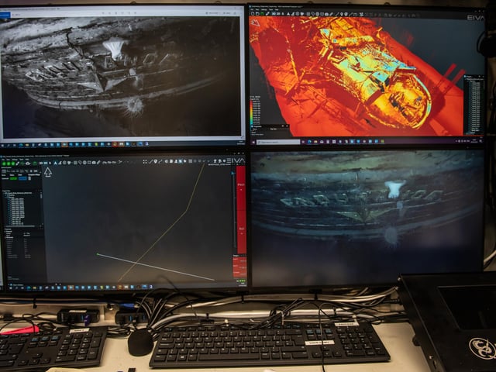Screen dimensions: 496x372
Task: Open Edge browser from bottom-left monitor taskbar
Action: pyautogui.click(x=29, y=288)
